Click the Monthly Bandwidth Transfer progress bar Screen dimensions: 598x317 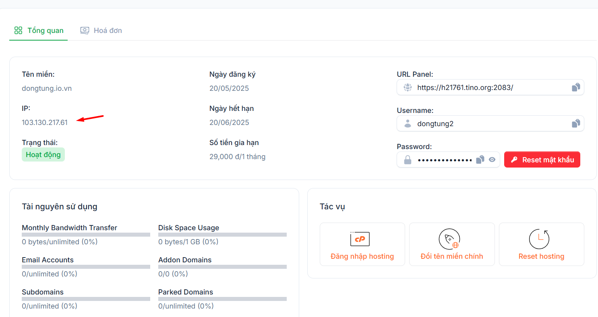(86, 235)
